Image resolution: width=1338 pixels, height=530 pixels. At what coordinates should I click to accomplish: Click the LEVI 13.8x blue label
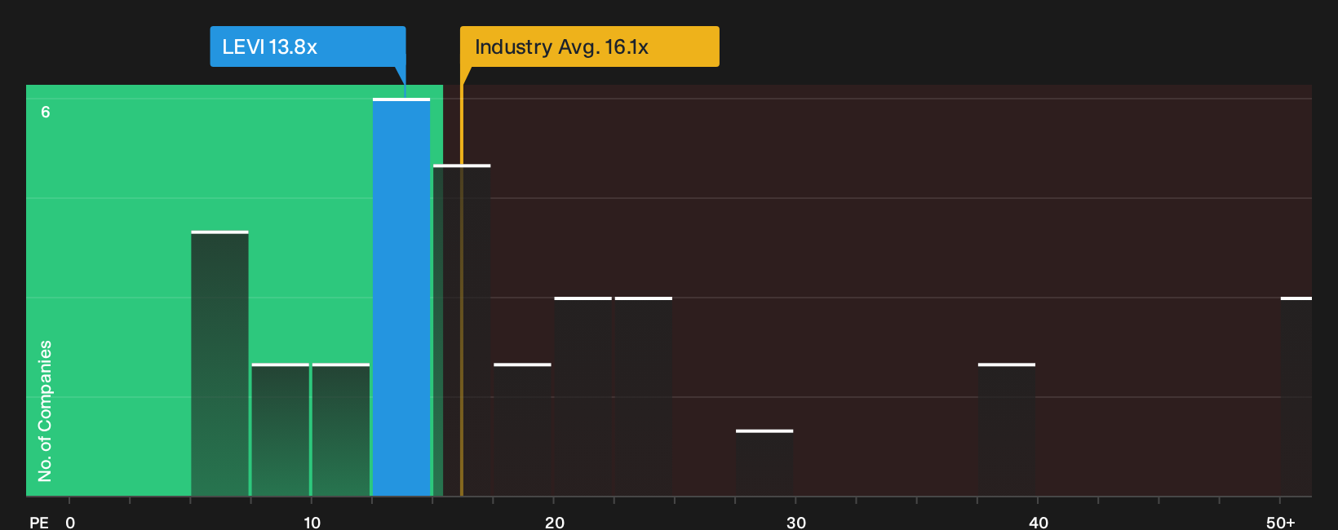(308, 46)
